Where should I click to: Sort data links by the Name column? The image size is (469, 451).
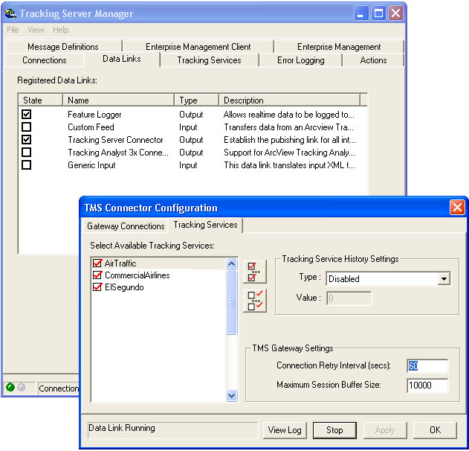[x=118, y=100]
